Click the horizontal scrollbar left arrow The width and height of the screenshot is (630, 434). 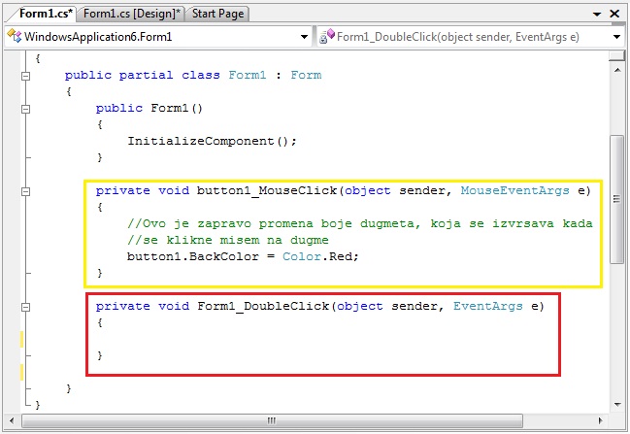pyautogui.click(x=12, y=420)
